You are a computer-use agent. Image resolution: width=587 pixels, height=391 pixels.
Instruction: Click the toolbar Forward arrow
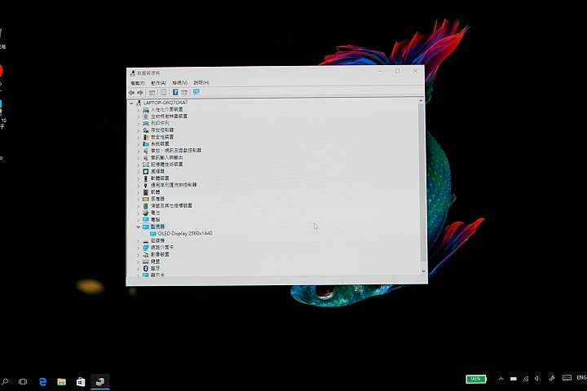(140, 92)
